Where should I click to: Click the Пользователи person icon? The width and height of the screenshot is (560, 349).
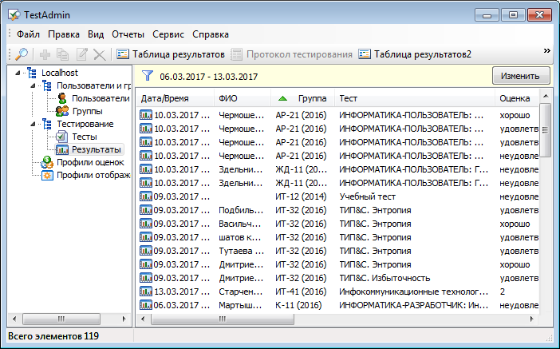click(62, 98)
